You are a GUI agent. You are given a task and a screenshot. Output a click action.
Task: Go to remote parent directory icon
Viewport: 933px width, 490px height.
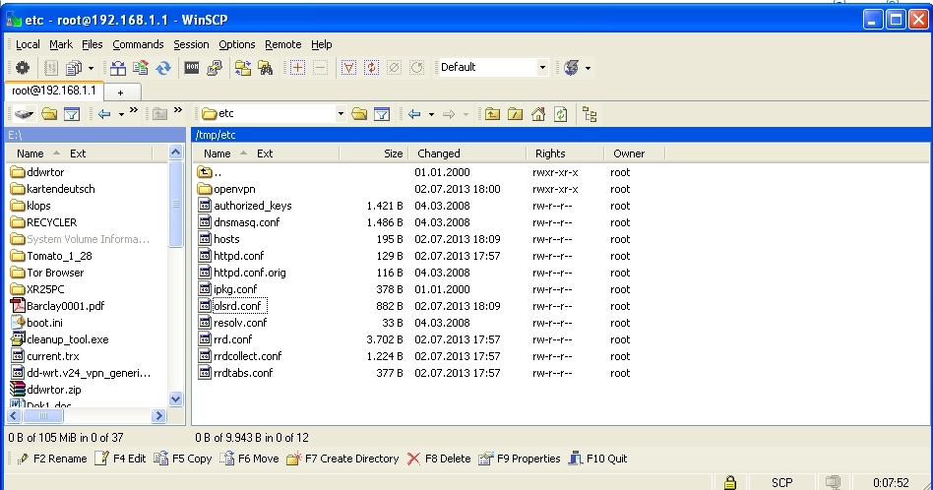coord(493,113)
